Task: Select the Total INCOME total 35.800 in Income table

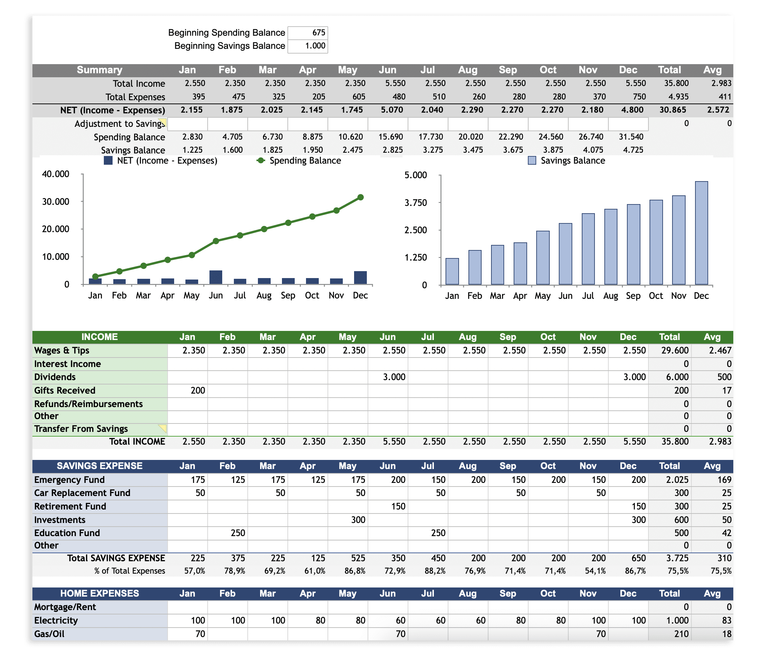Action: click(x=670, y=442)
